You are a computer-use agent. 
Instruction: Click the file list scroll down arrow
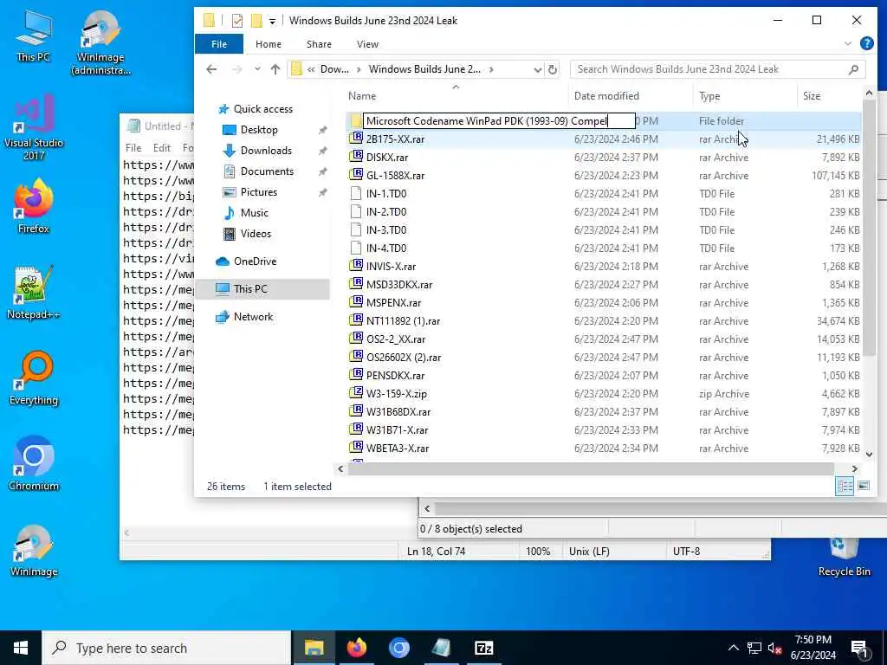[x=869, y=454]
